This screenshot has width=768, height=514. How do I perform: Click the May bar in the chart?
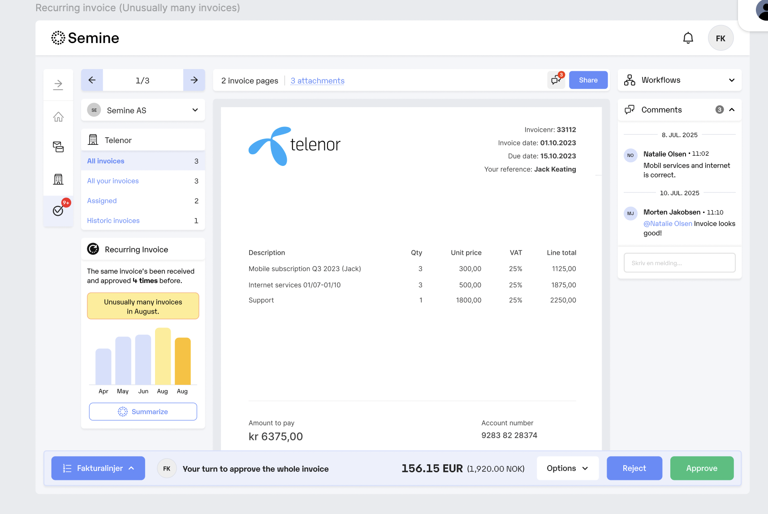click(123, 361)
